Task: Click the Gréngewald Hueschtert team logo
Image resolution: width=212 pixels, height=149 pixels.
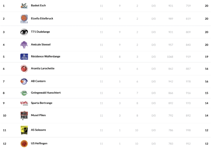Action: (x=24, y=93)
